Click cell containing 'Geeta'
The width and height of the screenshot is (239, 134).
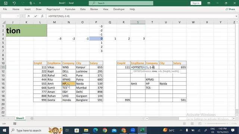(55, 100)
